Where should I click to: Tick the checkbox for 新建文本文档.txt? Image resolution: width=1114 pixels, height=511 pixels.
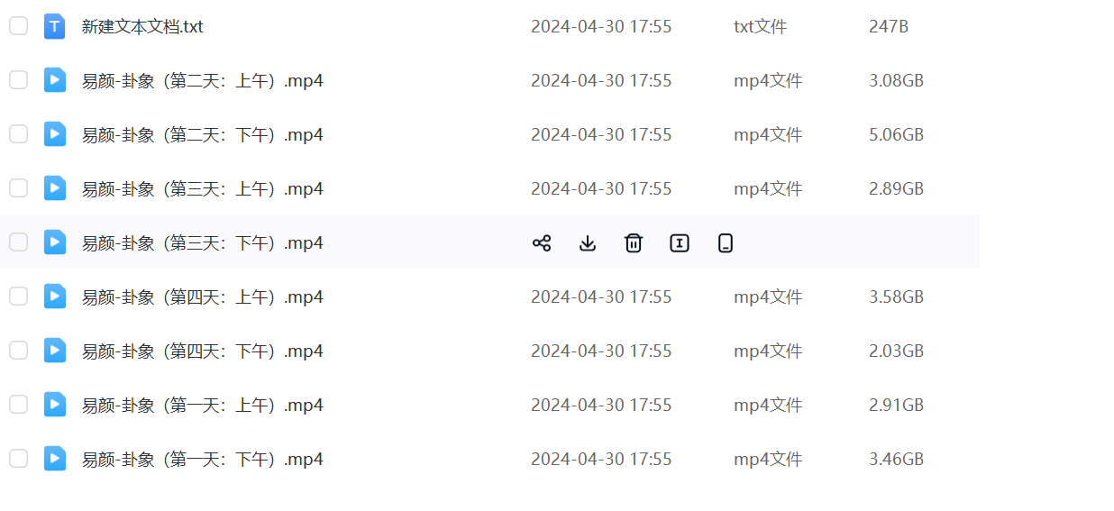pyautogui.click(x=19, y=26)
